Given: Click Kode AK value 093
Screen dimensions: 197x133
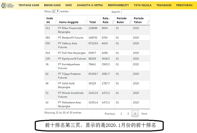Looking at the screenshot, I should tap(48, 38).
